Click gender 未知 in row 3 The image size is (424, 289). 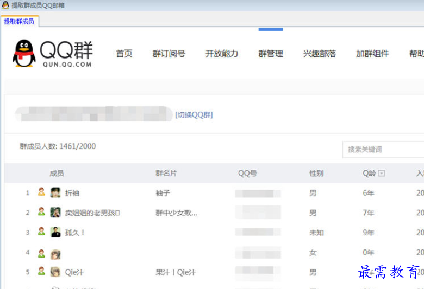[316, 233]
